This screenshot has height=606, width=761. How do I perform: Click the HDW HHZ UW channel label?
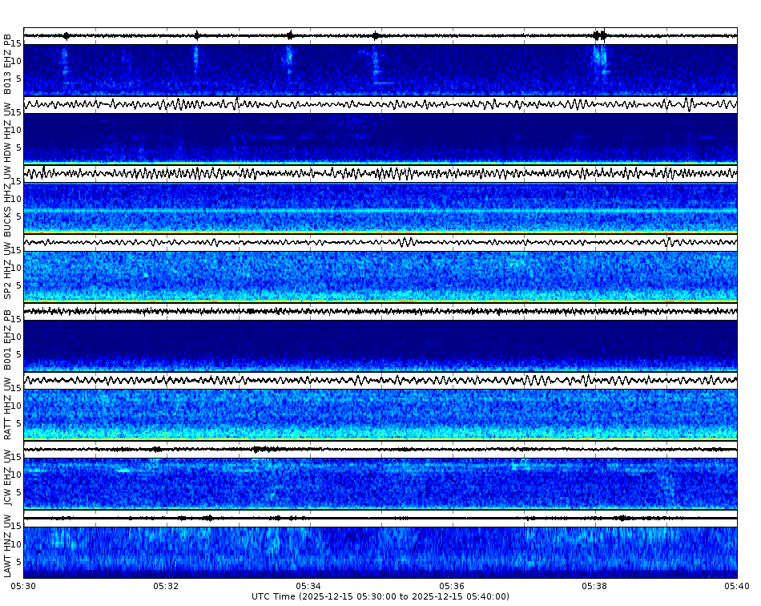pyautogui.click(x=8, y=132)
